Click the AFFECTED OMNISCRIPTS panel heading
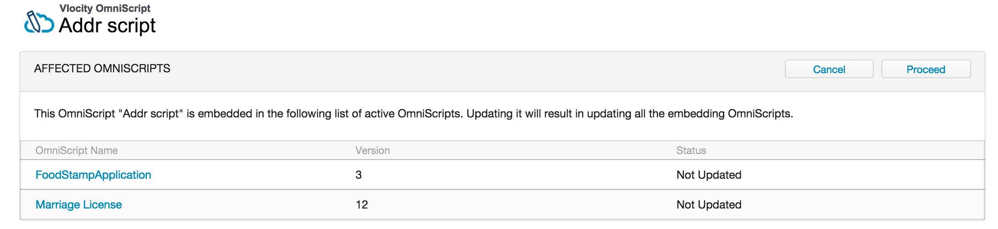 [102, 69]
